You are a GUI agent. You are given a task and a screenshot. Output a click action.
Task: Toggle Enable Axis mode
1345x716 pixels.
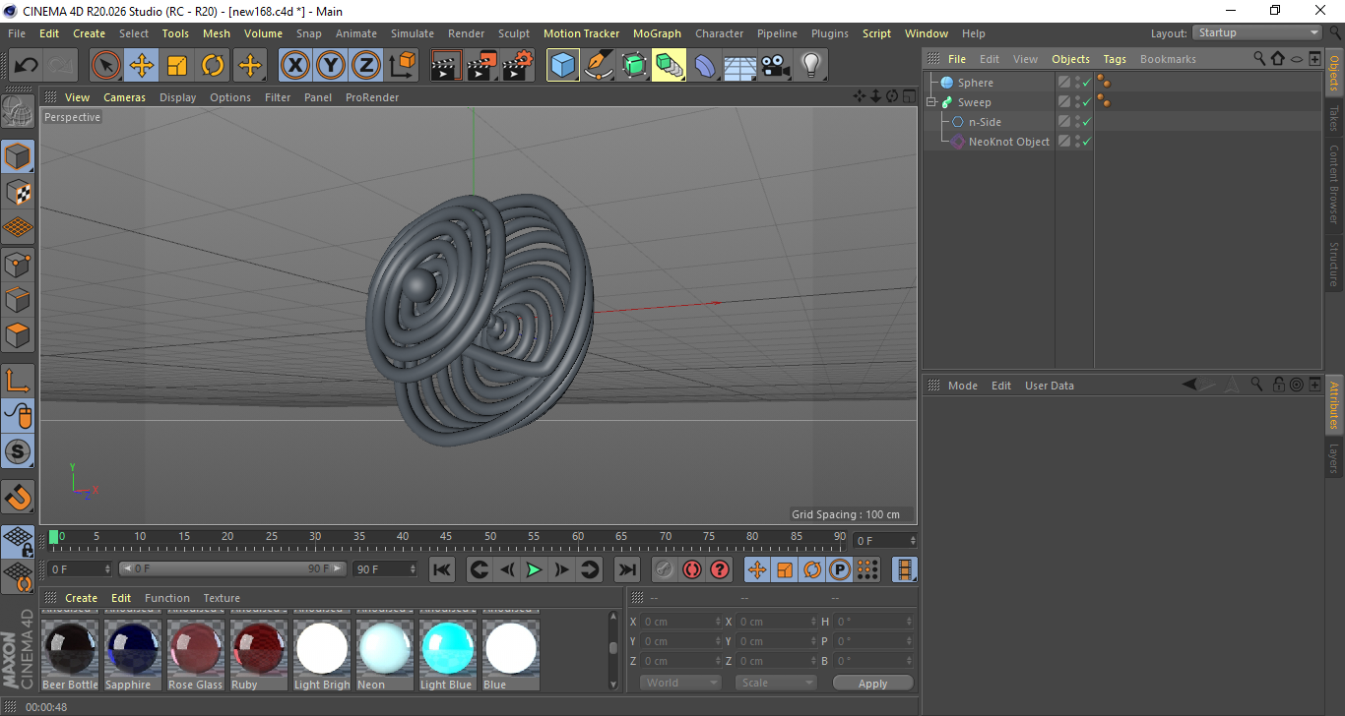coord(18,380)
